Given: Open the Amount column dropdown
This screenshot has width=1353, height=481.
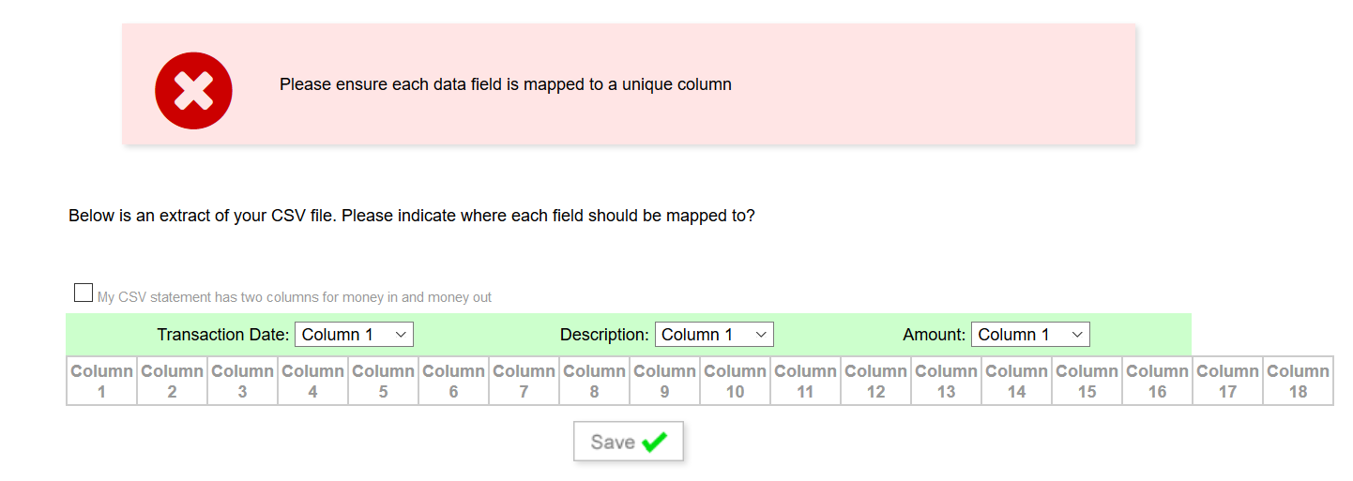Looking at the screenshot, I should [1030, 334].
